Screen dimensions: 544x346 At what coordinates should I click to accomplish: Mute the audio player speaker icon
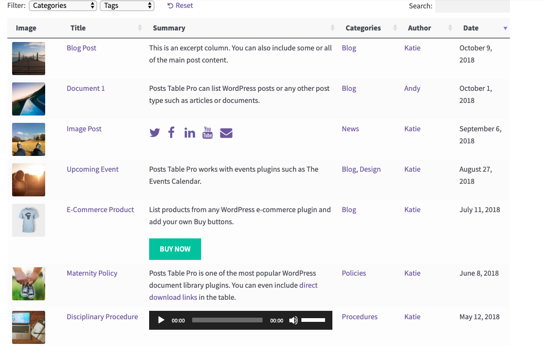click(x=293, y=320)
